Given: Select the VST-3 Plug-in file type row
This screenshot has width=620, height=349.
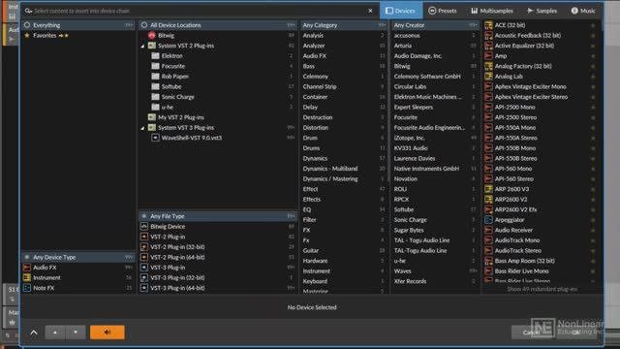Looking at the screenshot, I should tap(217, 268).
